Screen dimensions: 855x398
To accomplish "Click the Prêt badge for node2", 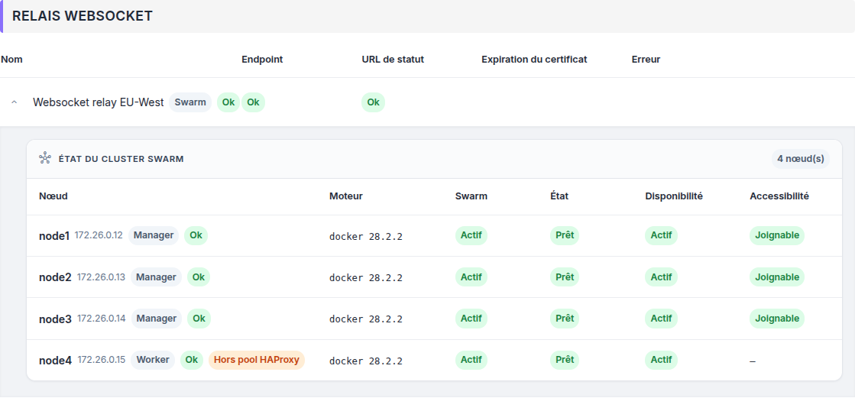I will coord(565,277).
